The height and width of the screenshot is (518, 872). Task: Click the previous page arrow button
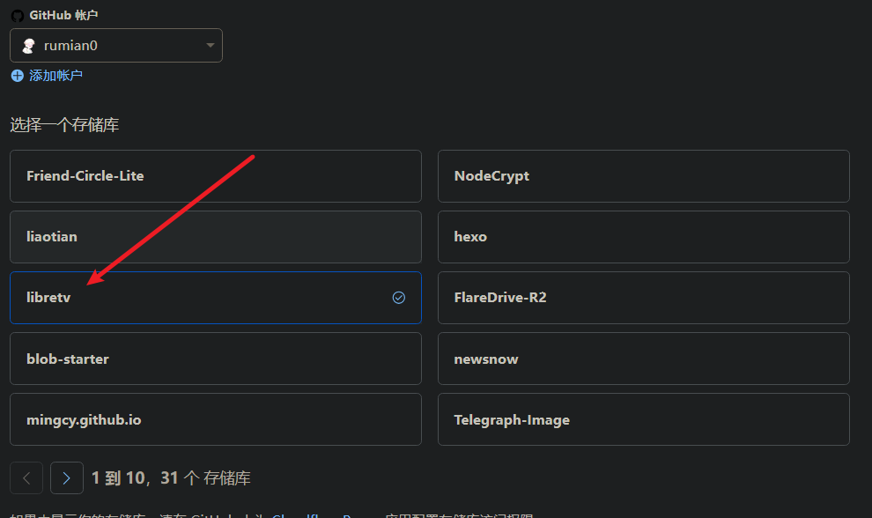click(x=26, y=478)
